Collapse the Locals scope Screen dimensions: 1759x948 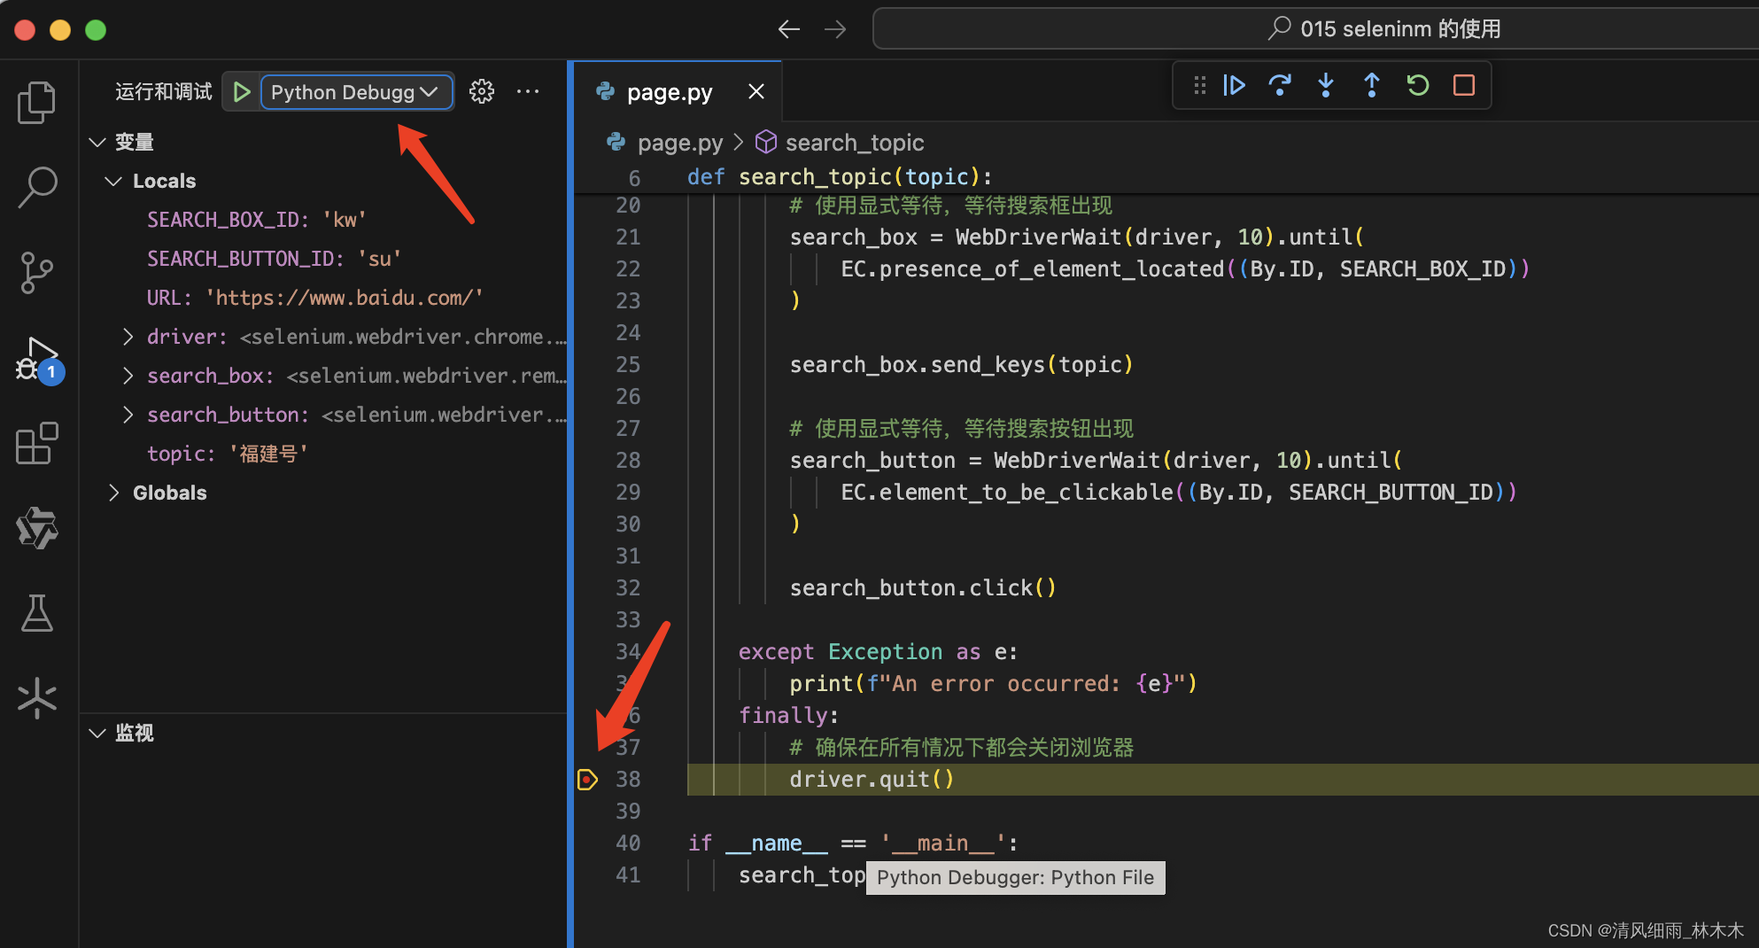[x=113, y=181]
